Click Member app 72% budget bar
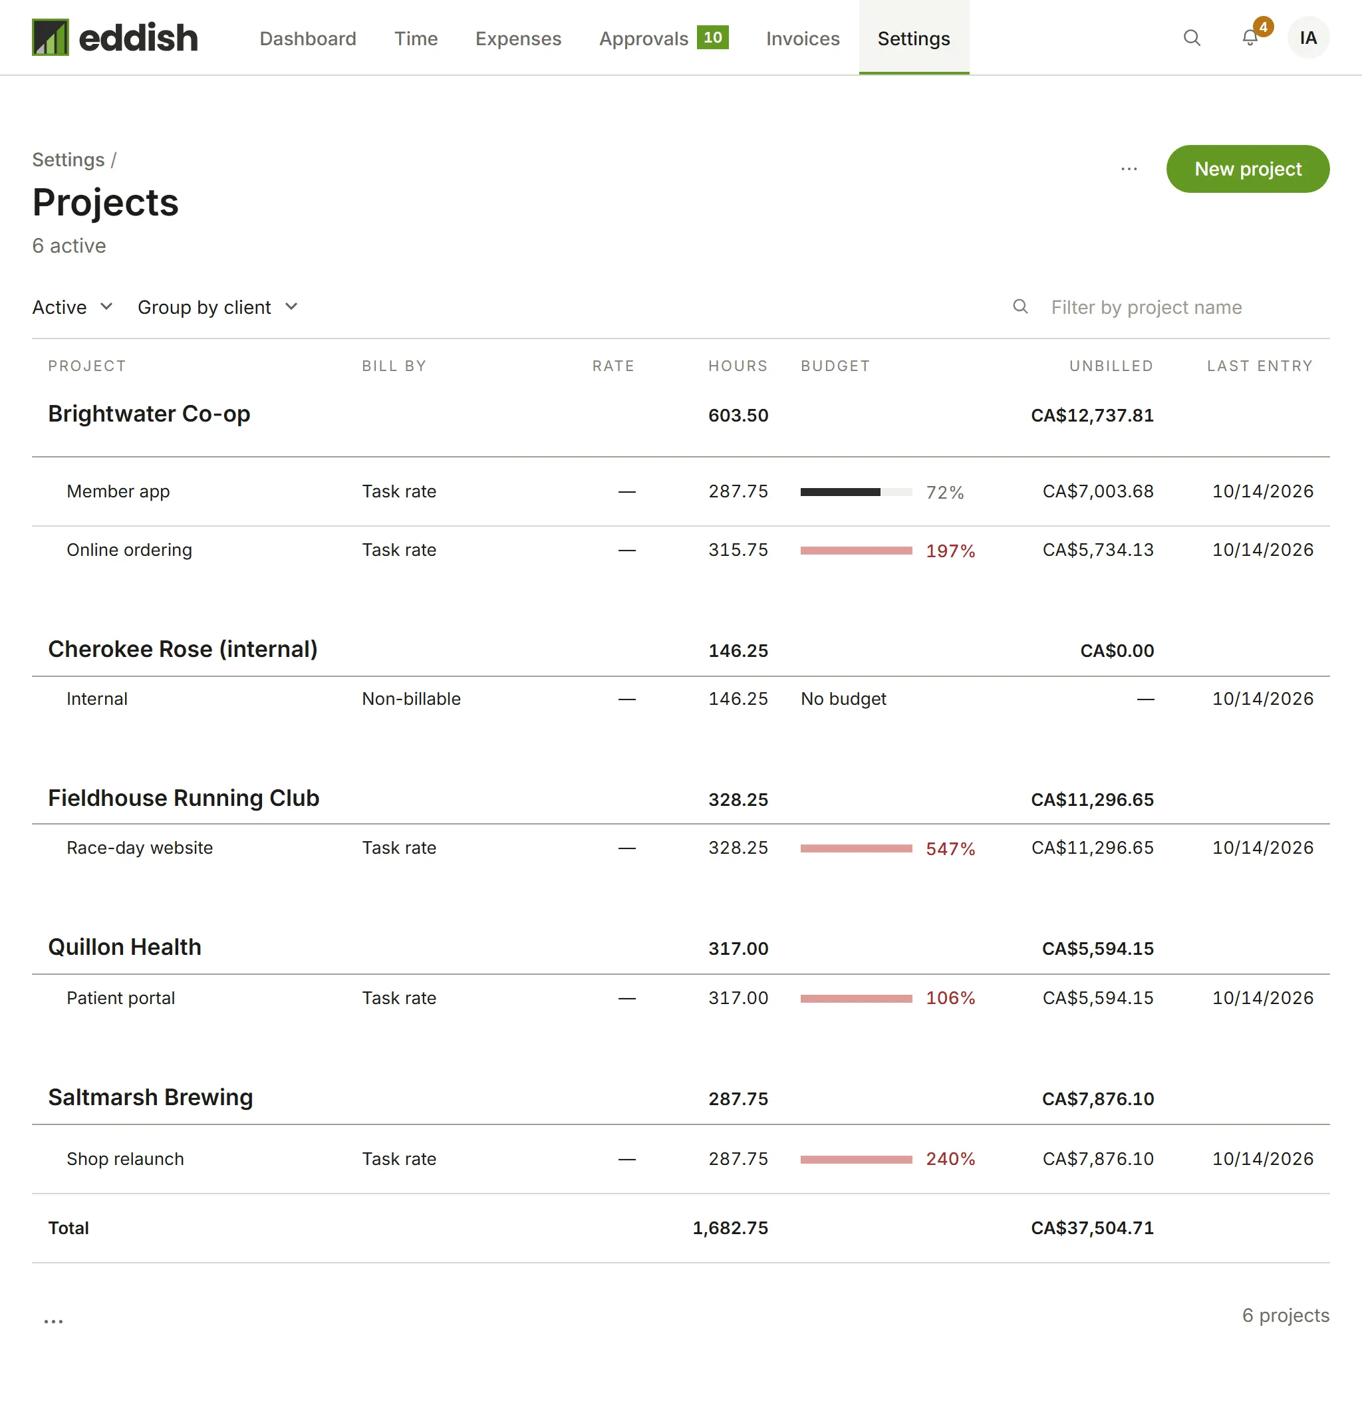Screen dimensions: 1362x1415 856,491
